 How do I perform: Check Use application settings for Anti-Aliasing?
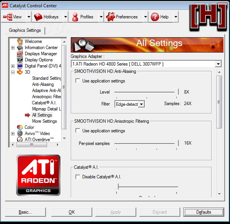78,81
